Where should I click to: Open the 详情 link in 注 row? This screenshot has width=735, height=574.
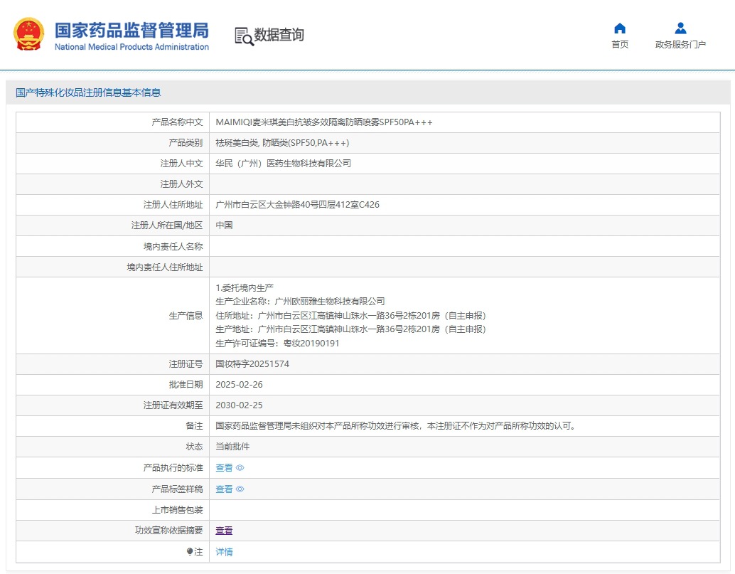pos(224,552)
